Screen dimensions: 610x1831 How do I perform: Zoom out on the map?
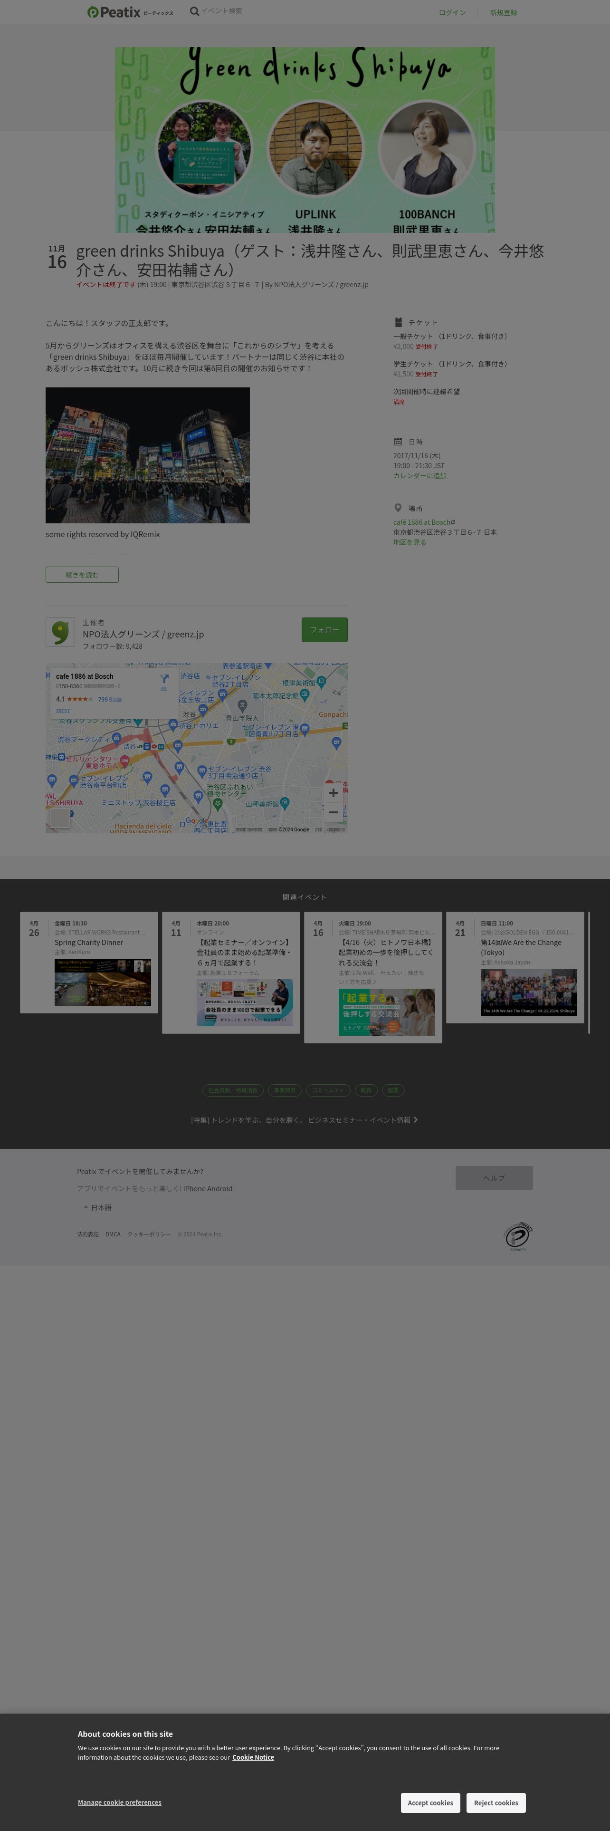tap(333, 812)
